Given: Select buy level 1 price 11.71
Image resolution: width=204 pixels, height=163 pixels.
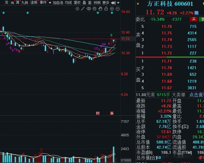Looking at the screenshot, I should click(x=167, y=61).
